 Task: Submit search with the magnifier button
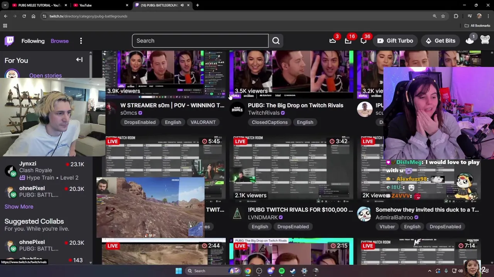click(276, 41)
